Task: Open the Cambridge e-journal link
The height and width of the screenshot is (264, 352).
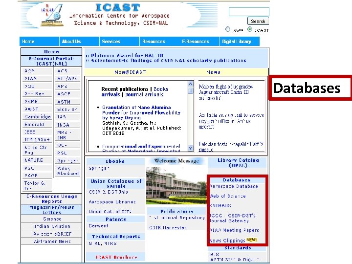Action: 38,117
